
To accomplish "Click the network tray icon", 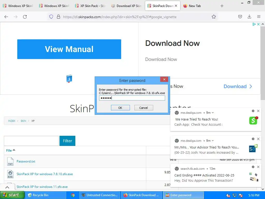I will pyautogui.click(x=234, y=195).
